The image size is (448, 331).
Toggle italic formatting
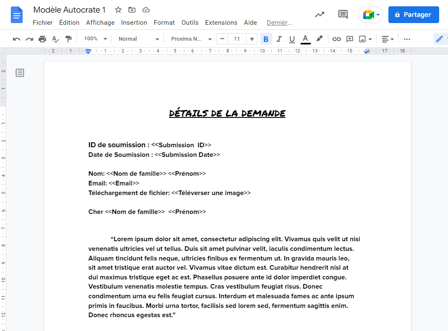tap(279, 39)
